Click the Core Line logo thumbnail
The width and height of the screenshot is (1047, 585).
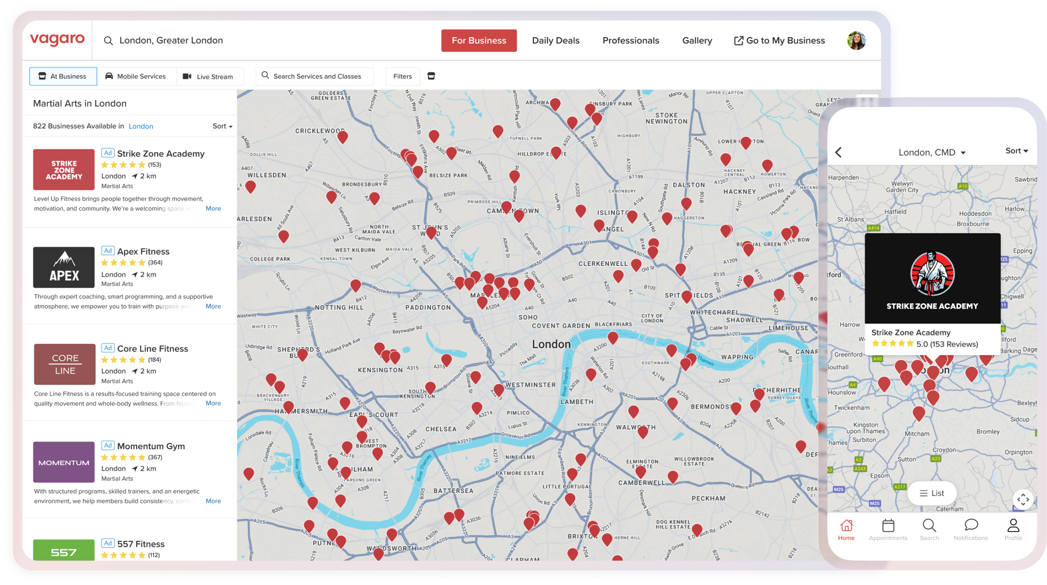(65, 364)
